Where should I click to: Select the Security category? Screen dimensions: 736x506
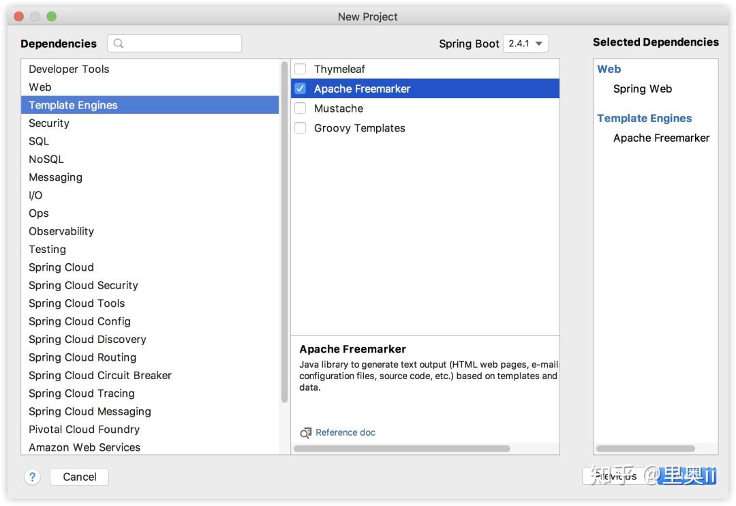49,123
